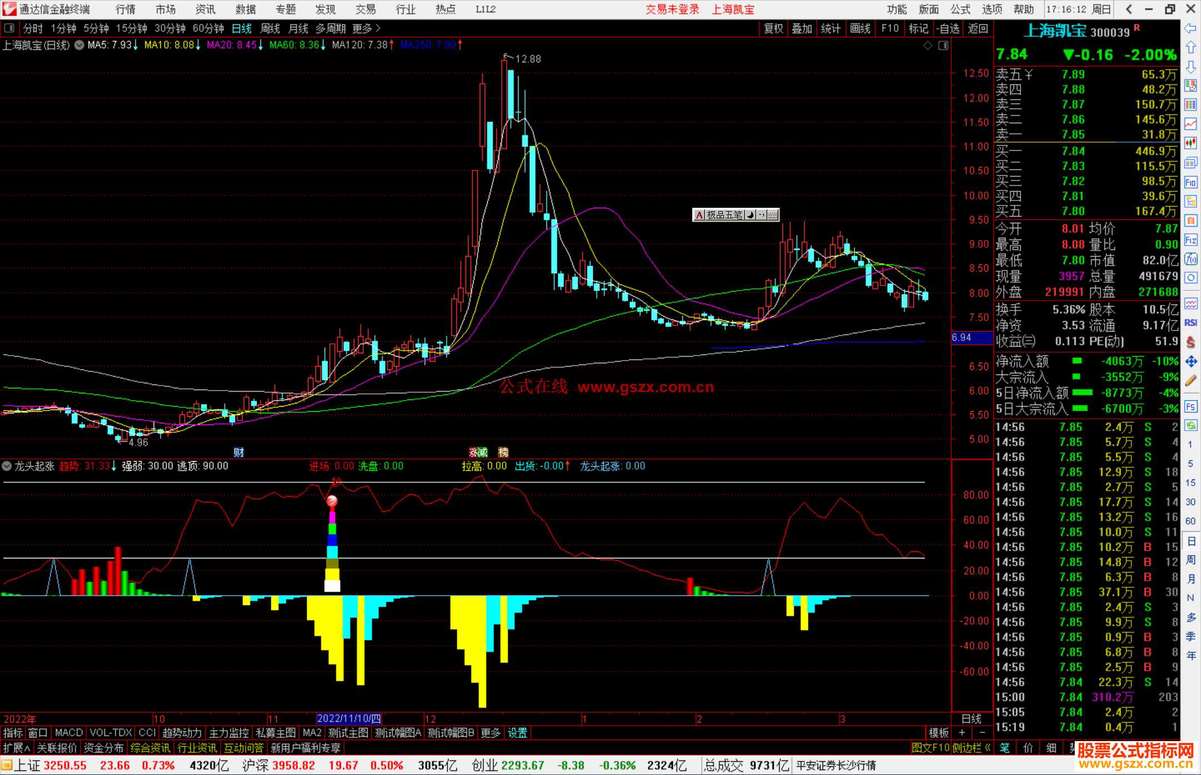Collapse the 侧边栏 side panel

pos(972,748)
